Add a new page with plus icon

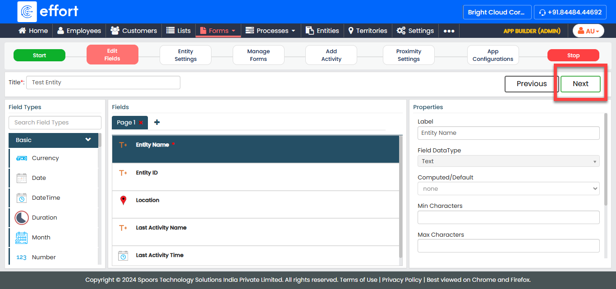tap(157, 122)
